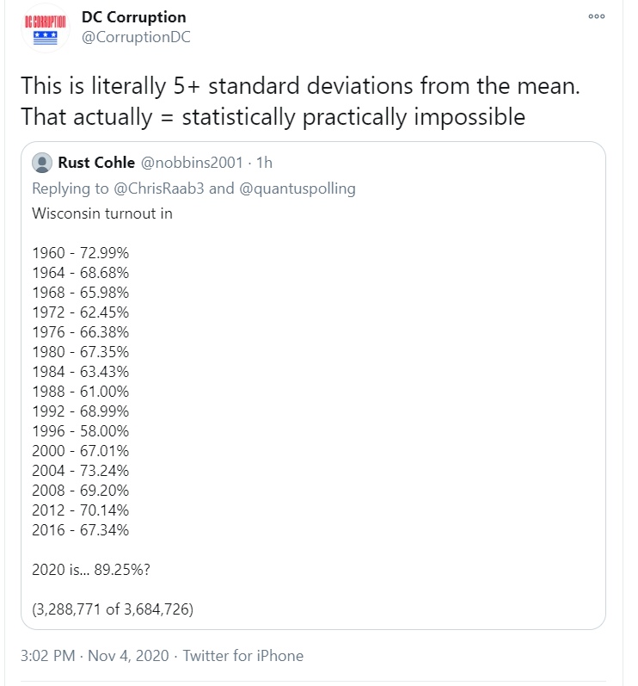Click the main tweet text about standard deviations
The height and width of the screenshot is (686, 638).
click(300, 101)
